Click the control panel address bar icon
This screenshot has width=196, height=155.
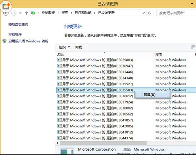[x=33, y=13]
